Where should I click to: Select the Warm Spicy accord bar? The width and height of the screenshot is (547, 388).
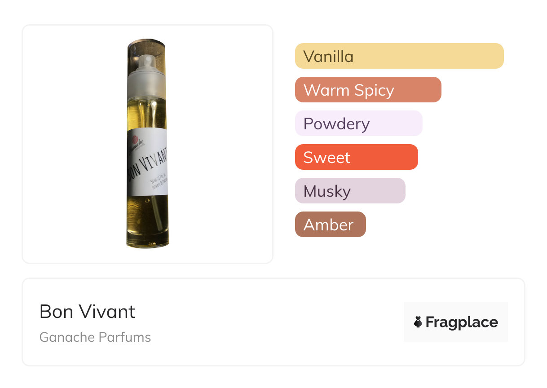(x=368, y=90)
